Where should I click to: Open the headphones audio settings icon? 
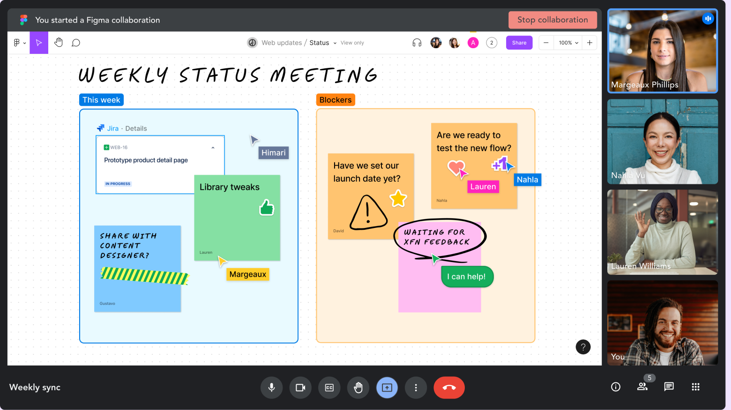point(416,43)
